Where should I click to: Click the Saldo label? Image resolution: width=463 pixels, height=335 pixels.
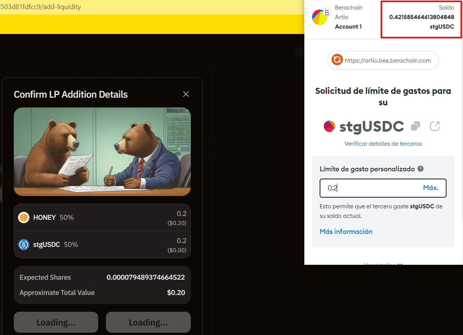447,8
